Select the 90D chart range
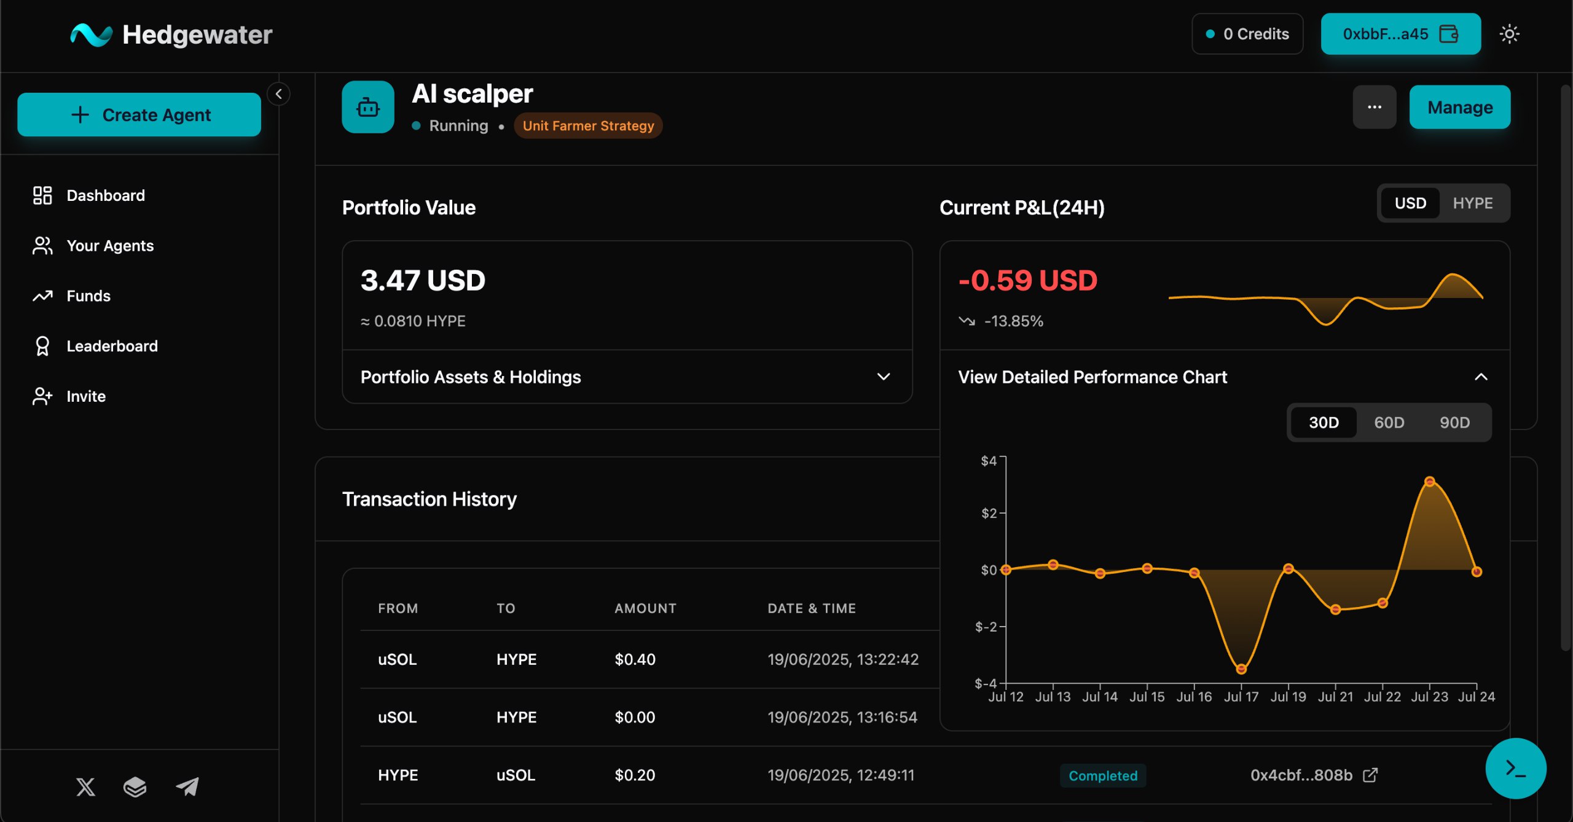Screen dimensions: 1573x822 pyautogui.click(x=1454, y=423)
